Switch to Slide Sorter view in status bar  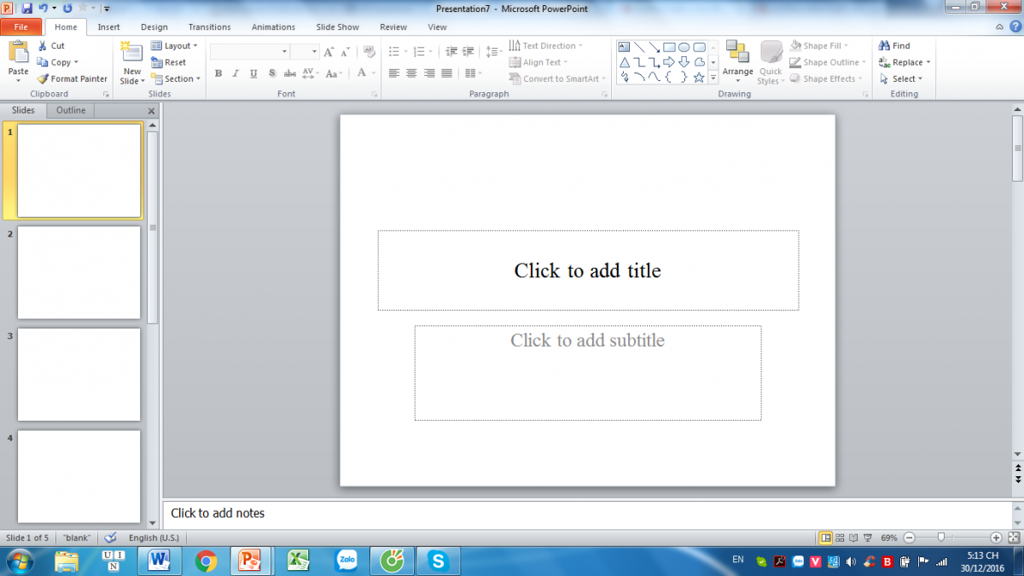[841, 538]
